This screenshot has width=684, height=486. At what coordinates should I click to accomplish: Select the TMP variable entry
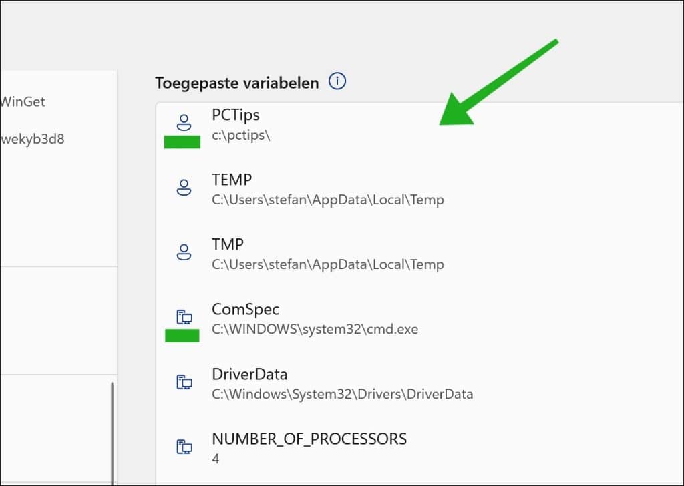[419, 254]
